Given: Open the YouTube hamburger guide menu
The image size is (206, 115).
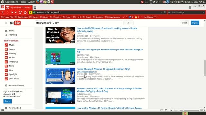Looking at the screenshot, I should (6, 23).
